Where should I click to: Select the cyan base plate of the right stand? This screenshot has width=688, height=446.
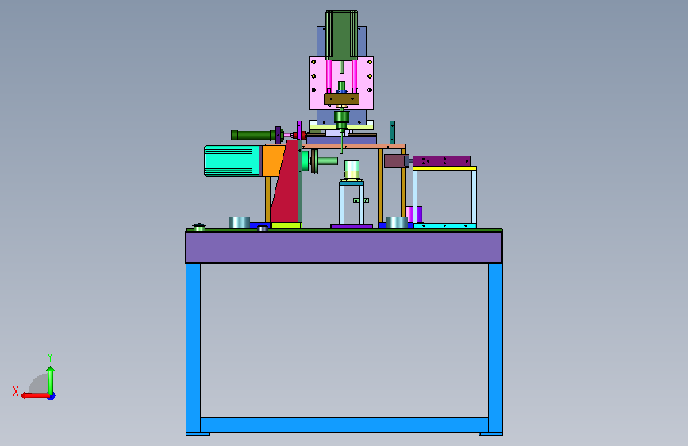pos(444,225)
